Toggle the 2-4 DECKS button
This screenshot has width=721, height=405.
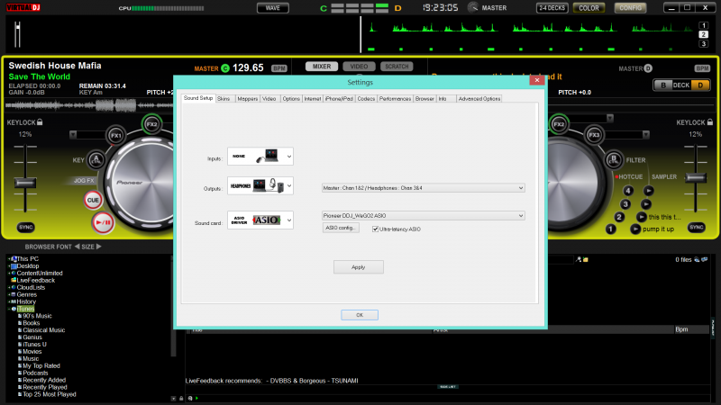tap(552, 8)
